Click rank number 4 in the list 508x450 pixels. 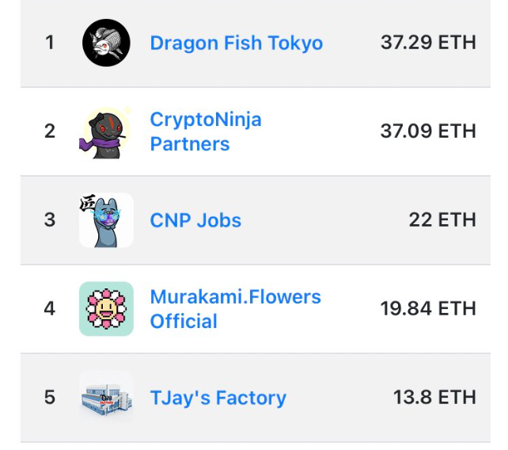50,308
